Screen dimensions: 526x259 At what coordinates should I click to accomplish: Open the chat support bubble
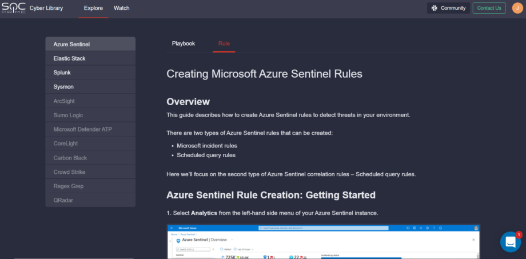510,242
